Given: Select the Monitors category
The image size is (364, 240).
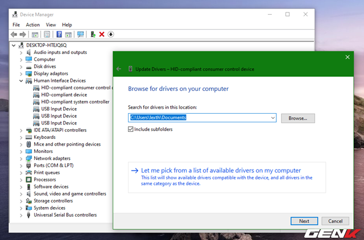Looking at the screenshot, I should pyautogui.click(x=43, y=151).
